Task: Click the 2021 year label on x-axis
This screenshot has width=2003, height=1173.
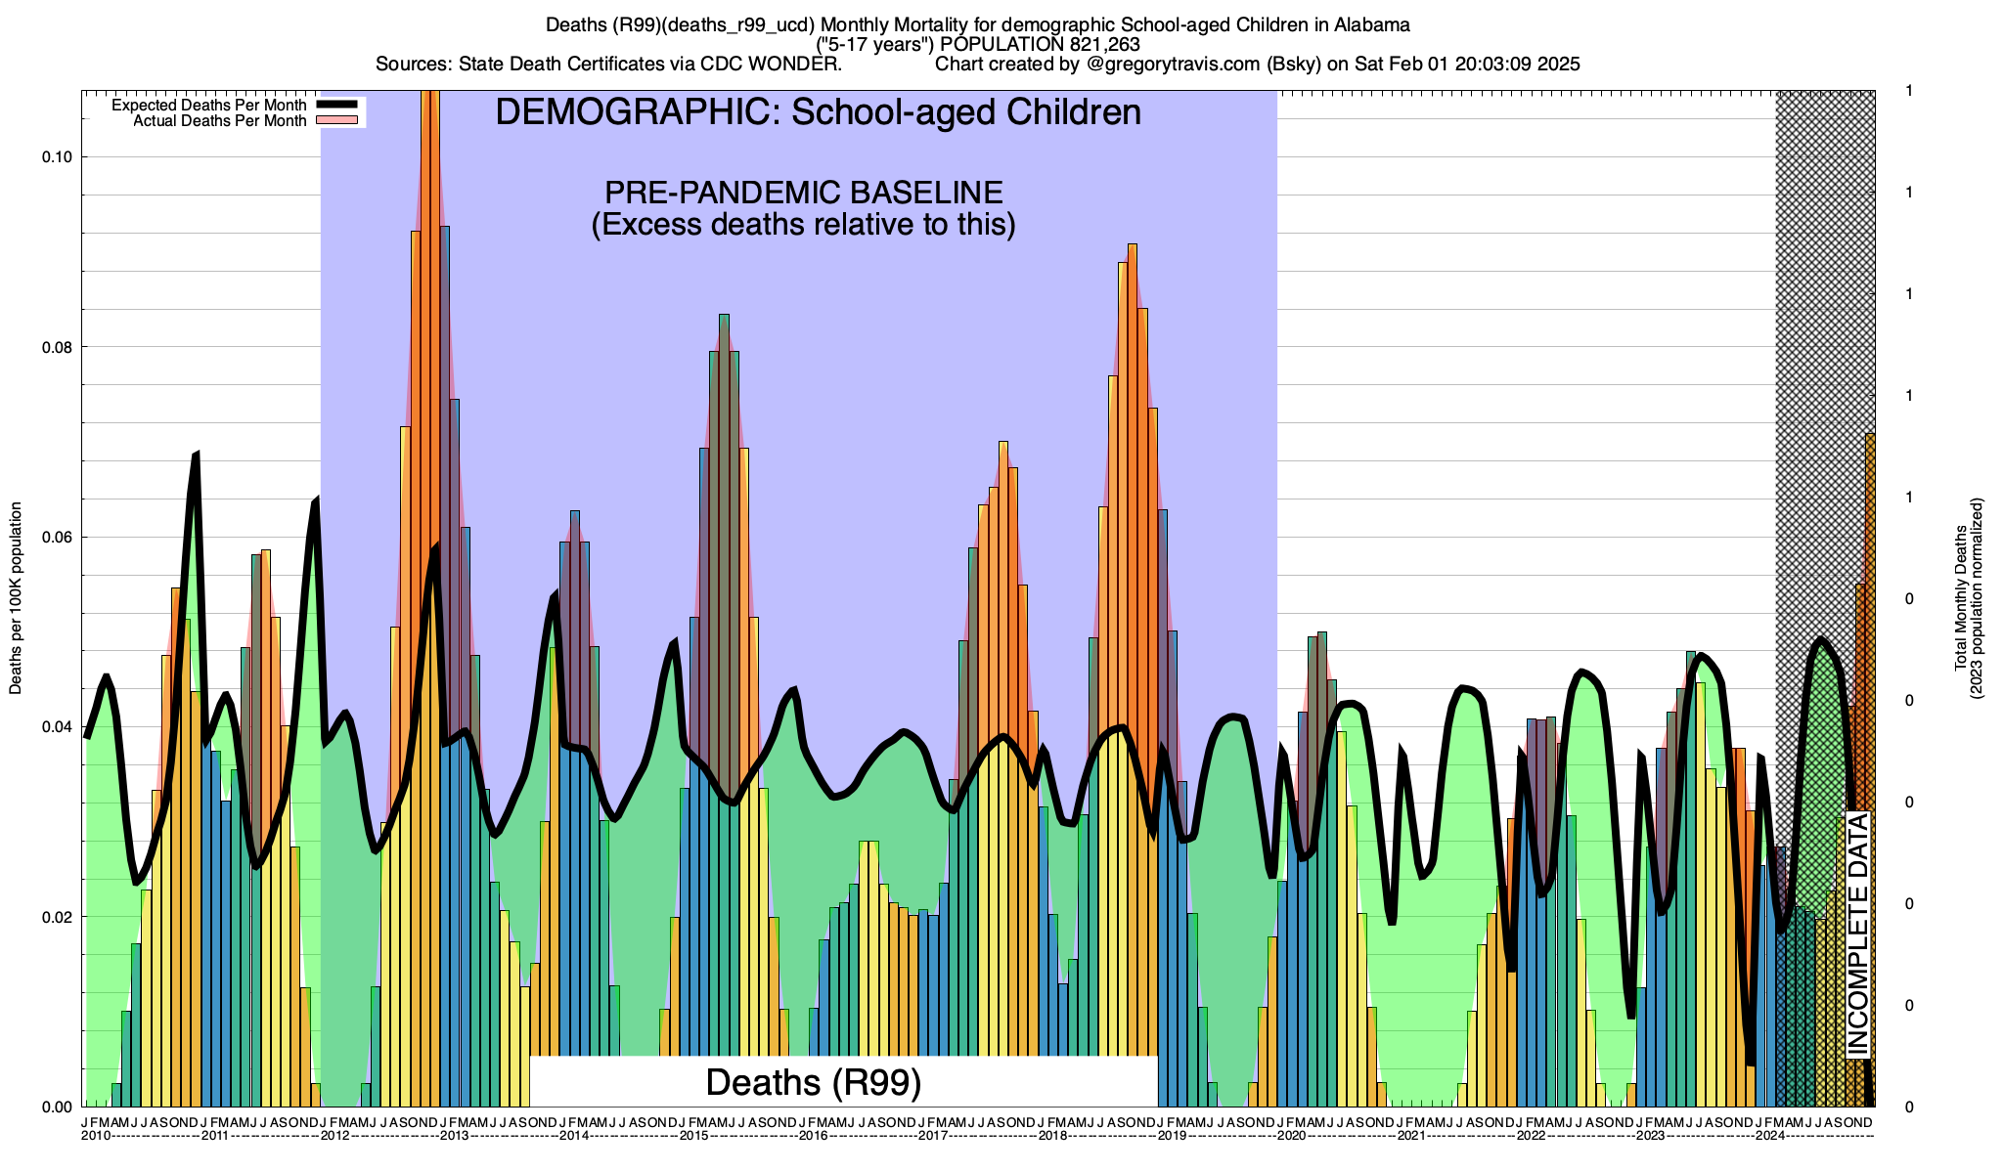Action: 1411,1136
